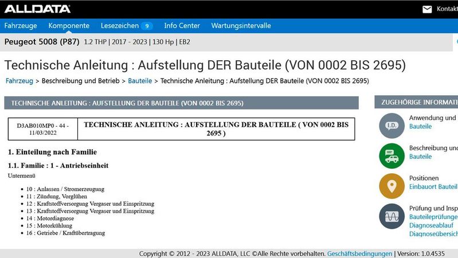Viewport: 458px width, 258px height.
Task: Click the Prüfung und Inspektion label
Action: 433,208
